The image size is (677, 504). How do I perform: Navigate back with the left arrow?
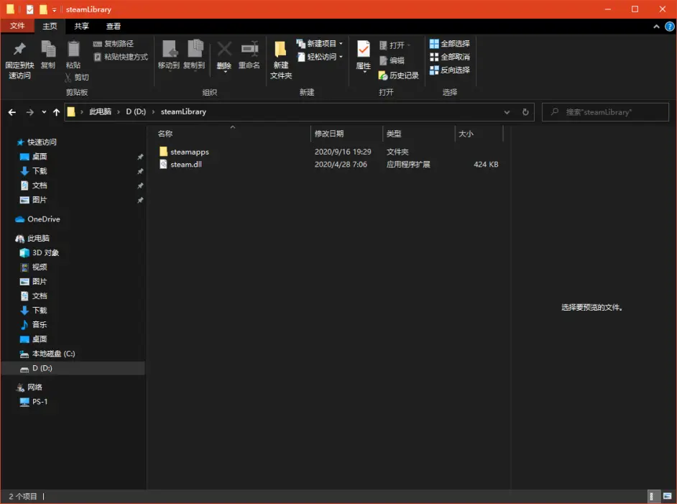point(12,112)
